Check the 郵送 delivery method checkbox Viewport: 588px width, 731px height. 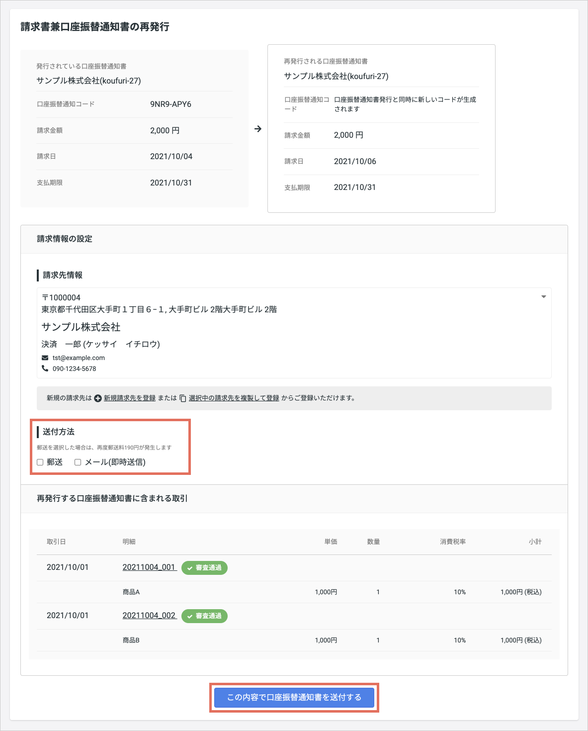point(40,462)
